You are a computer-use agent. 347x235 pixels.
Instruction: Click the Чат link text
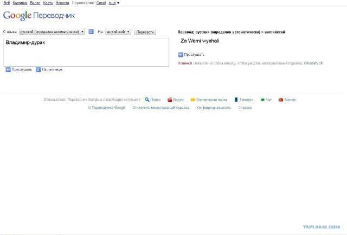269,100
